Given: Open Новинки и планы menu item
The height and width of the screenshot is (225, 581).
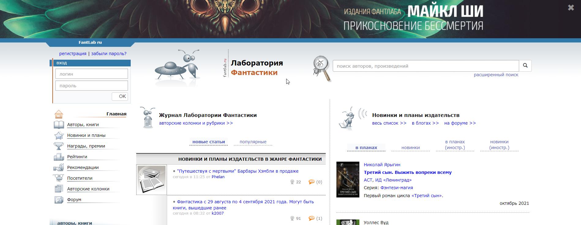Looking at the screenshot, I should point(86,135).
